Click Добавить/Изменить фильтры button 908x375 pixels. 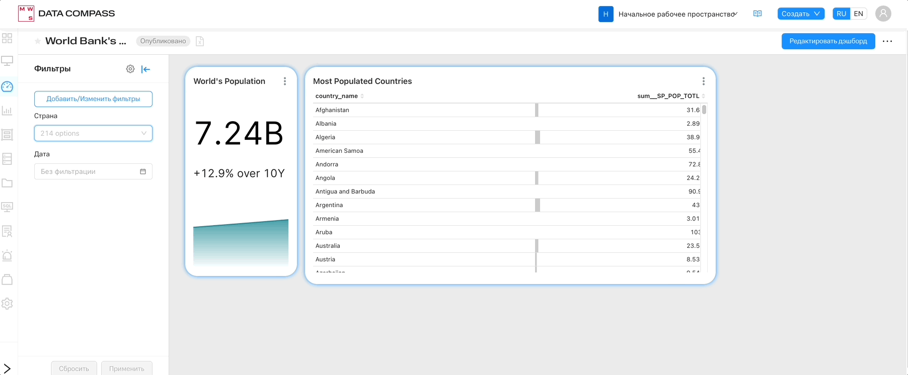pos(93,99)
